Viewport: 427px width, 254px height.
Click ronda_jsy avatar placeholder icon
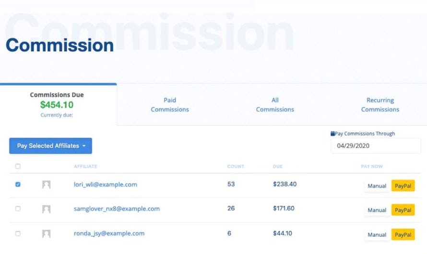[x=46, y=234]
